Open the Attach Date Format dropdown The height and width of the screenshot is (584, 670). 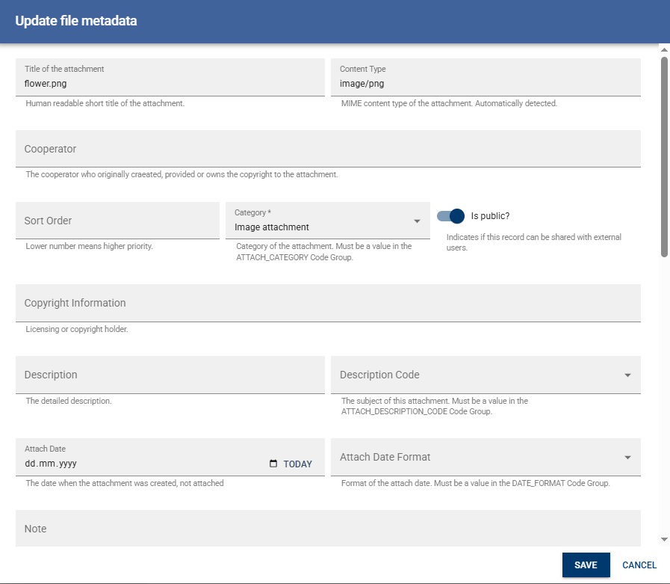[x=627, y=458]
